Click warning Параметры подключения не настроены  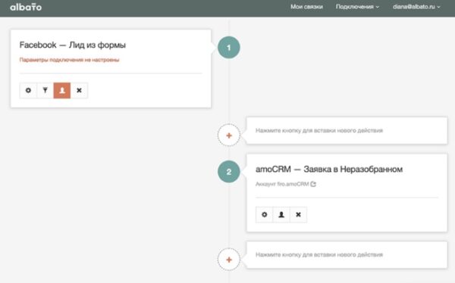[x=69, y=60]
